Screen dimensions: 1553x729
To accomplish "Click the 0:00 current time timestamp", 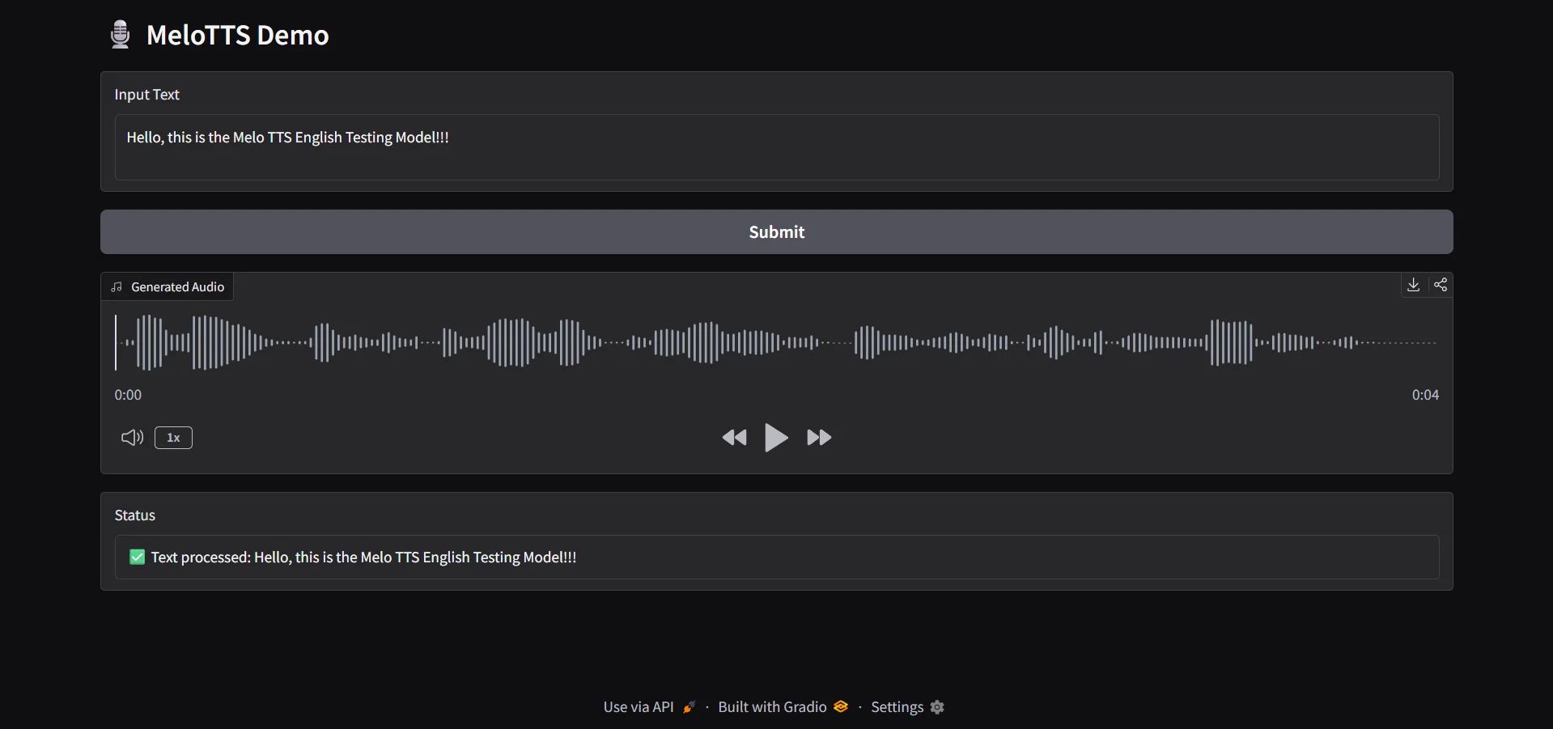I will tap(128, 395).
